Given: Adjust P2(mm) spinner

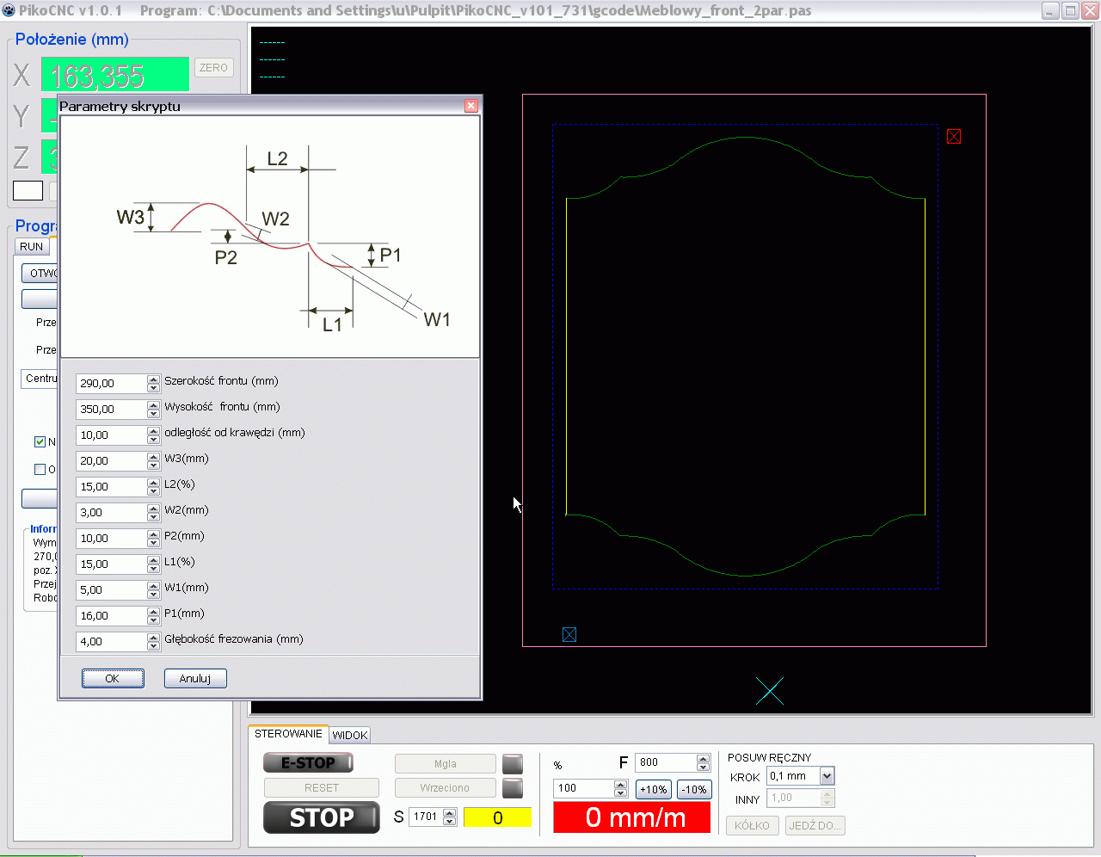Looking at the screenshot, I should coord(153,539).
